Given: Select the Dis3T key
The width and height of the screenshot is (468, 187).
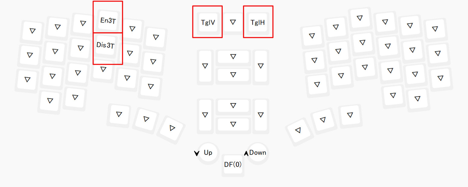Looking at the screenshot, I should (x=106, y=45).
